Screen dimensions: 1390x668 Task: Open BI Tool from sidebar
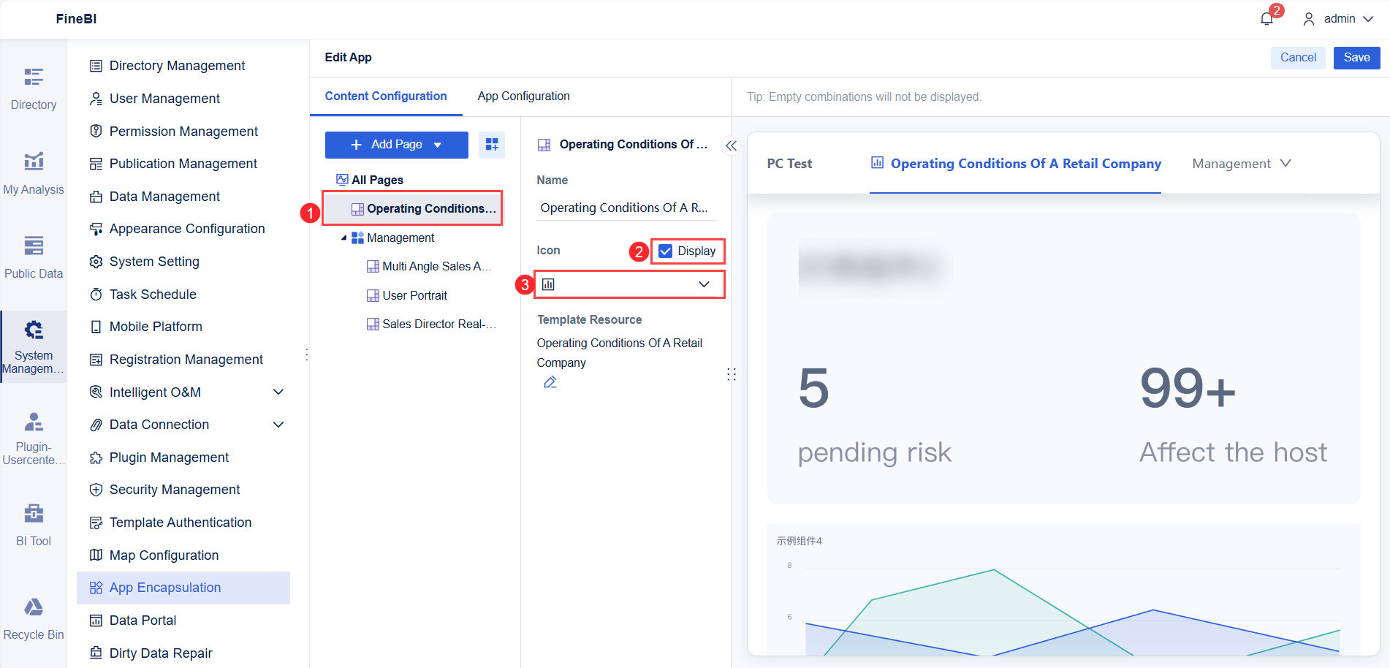point(34,525)
